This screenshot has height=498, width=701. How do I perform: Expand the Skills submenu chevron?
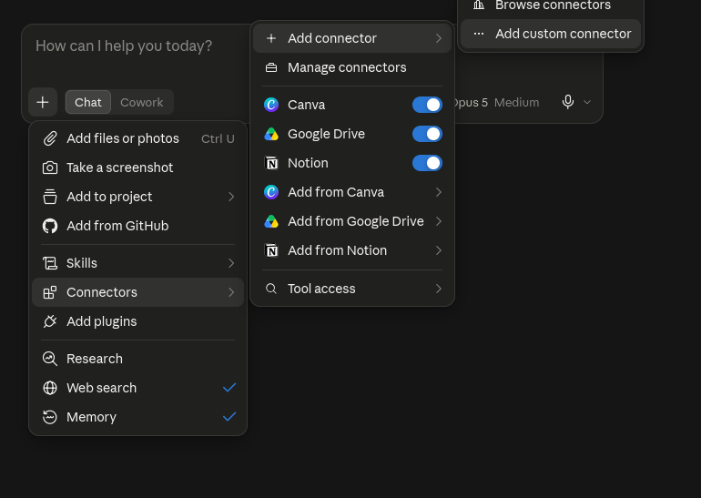click(x=231, y=263)
